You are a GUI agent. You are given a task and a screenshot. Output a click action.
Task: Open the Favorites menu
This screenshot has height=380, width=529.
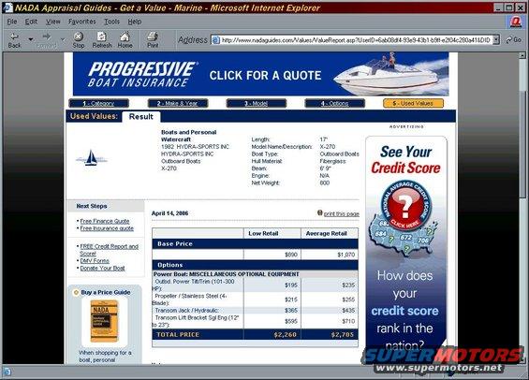coord(82,22)
